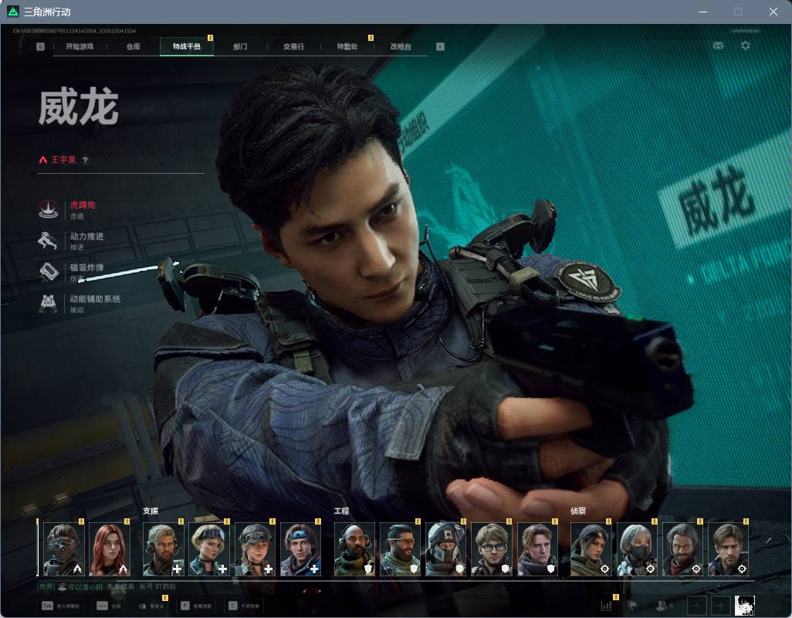Select the 特战干员 tab
The image size is (792, 618).
coord(187,46)
